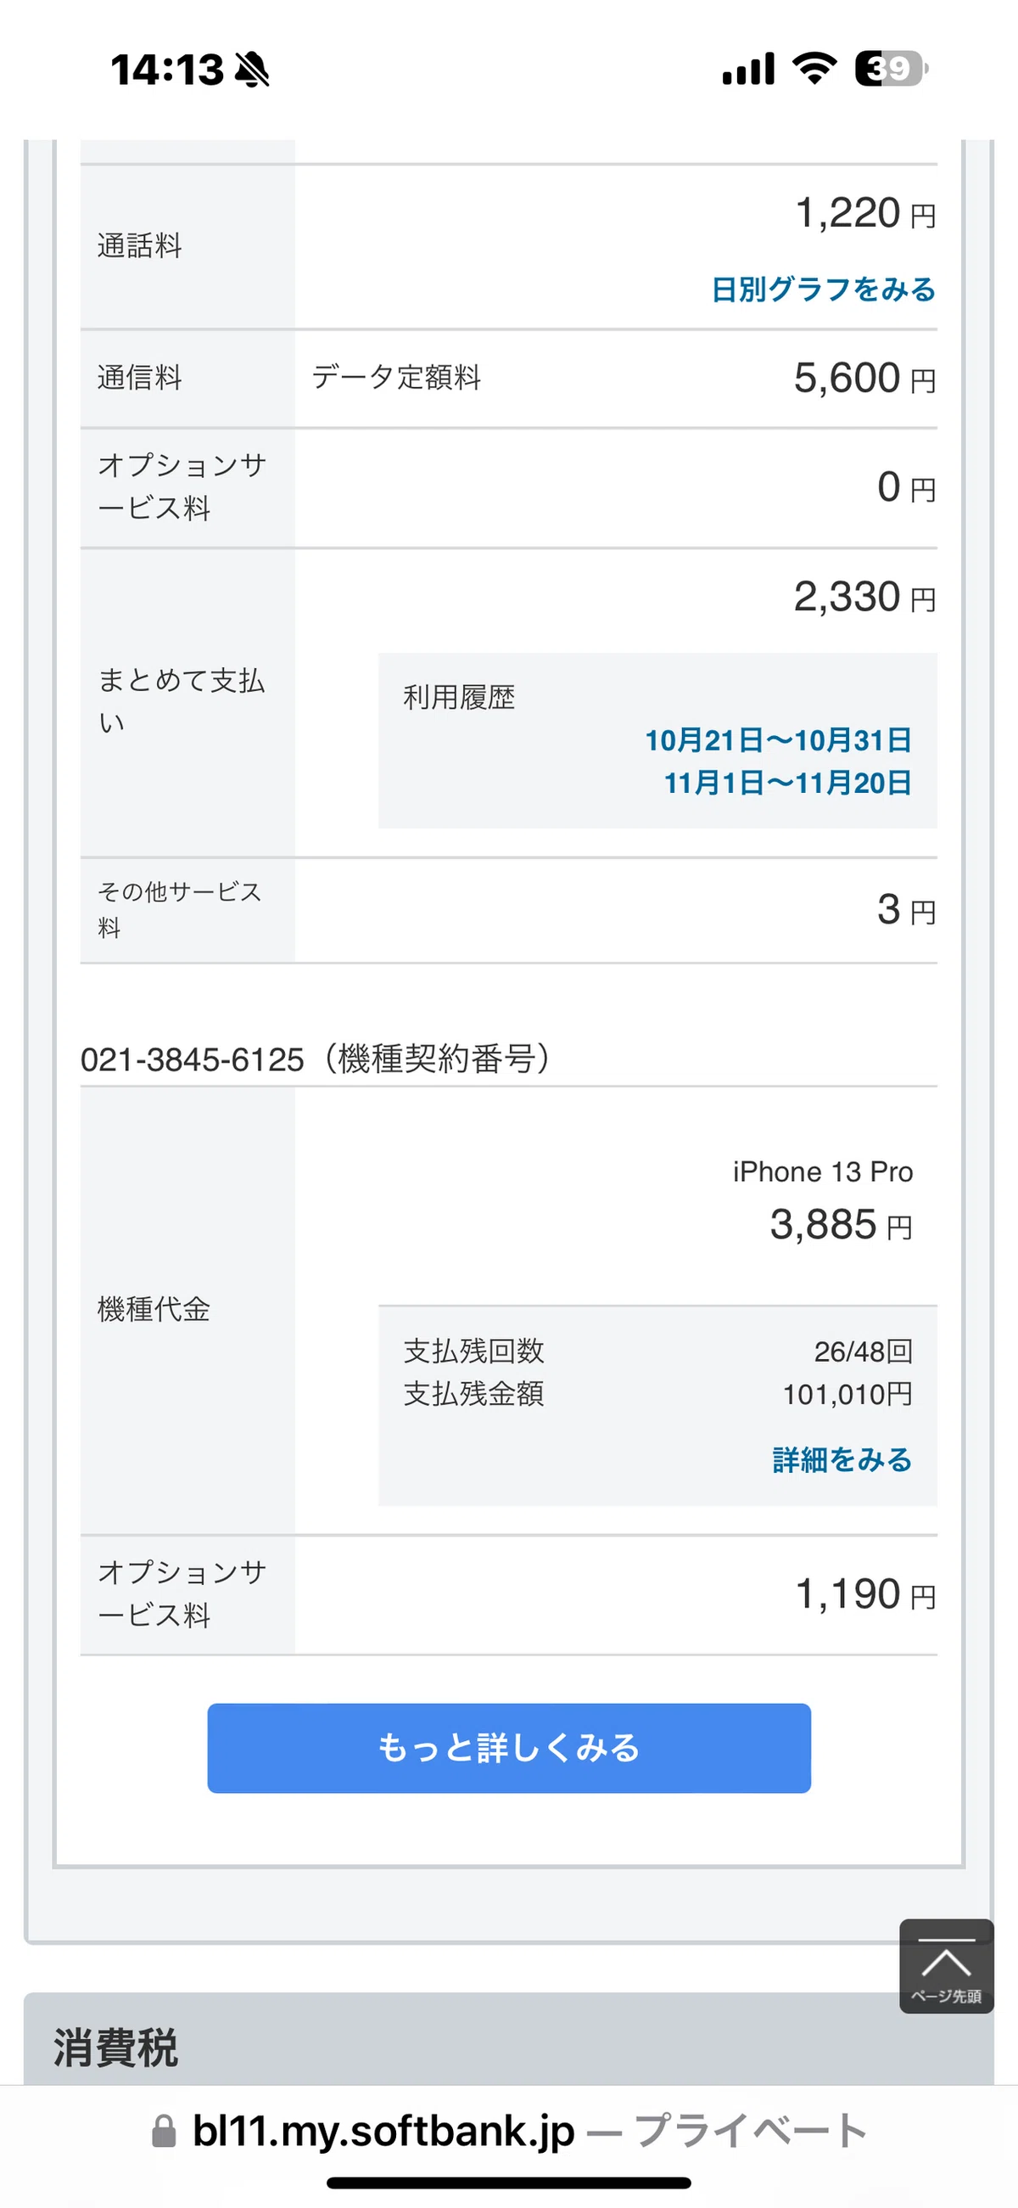This screenshot has height=2208, width=1018.
Task: Open the 詳細をみる device payment link
Action: point(842,1460)
